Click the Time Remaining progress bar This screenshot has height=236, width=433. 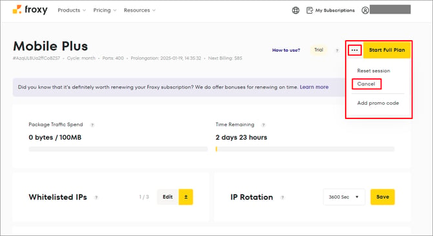pyautogui.click(x=305, y=149)
